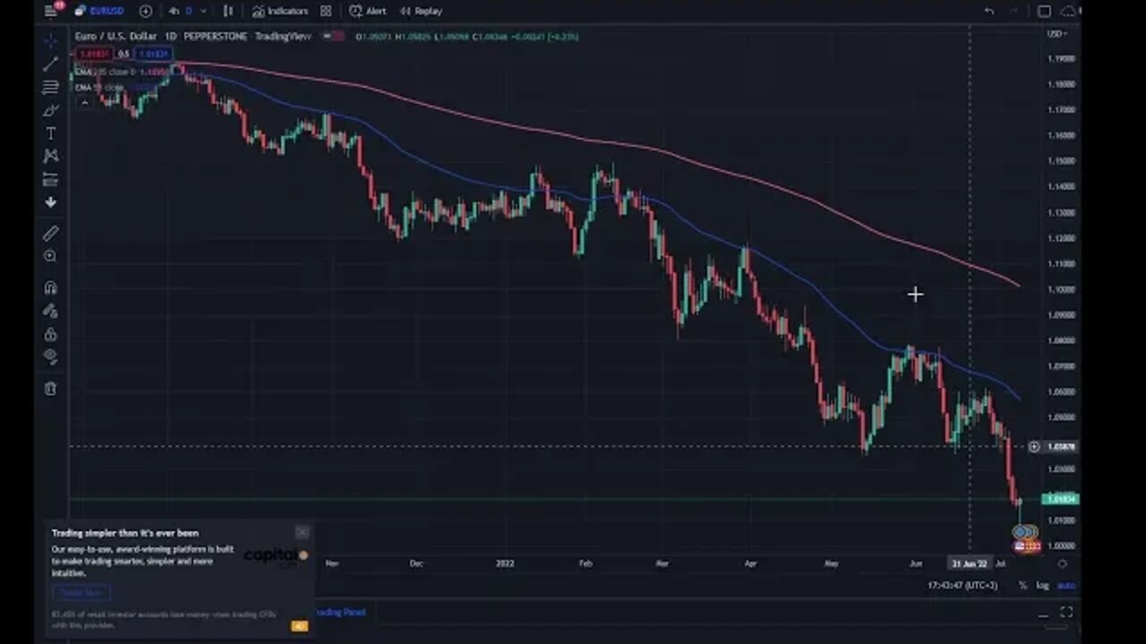Select the brush drawing tool
The image size is (1146, 644).
pyautogui.click(x=51, y=110)
